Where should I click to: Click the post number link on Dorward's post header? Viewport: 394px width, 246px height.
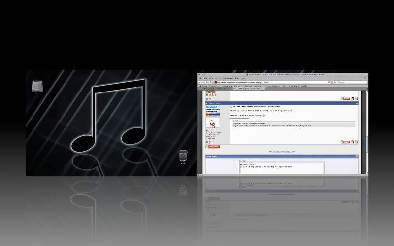click(x=357, y=103)
